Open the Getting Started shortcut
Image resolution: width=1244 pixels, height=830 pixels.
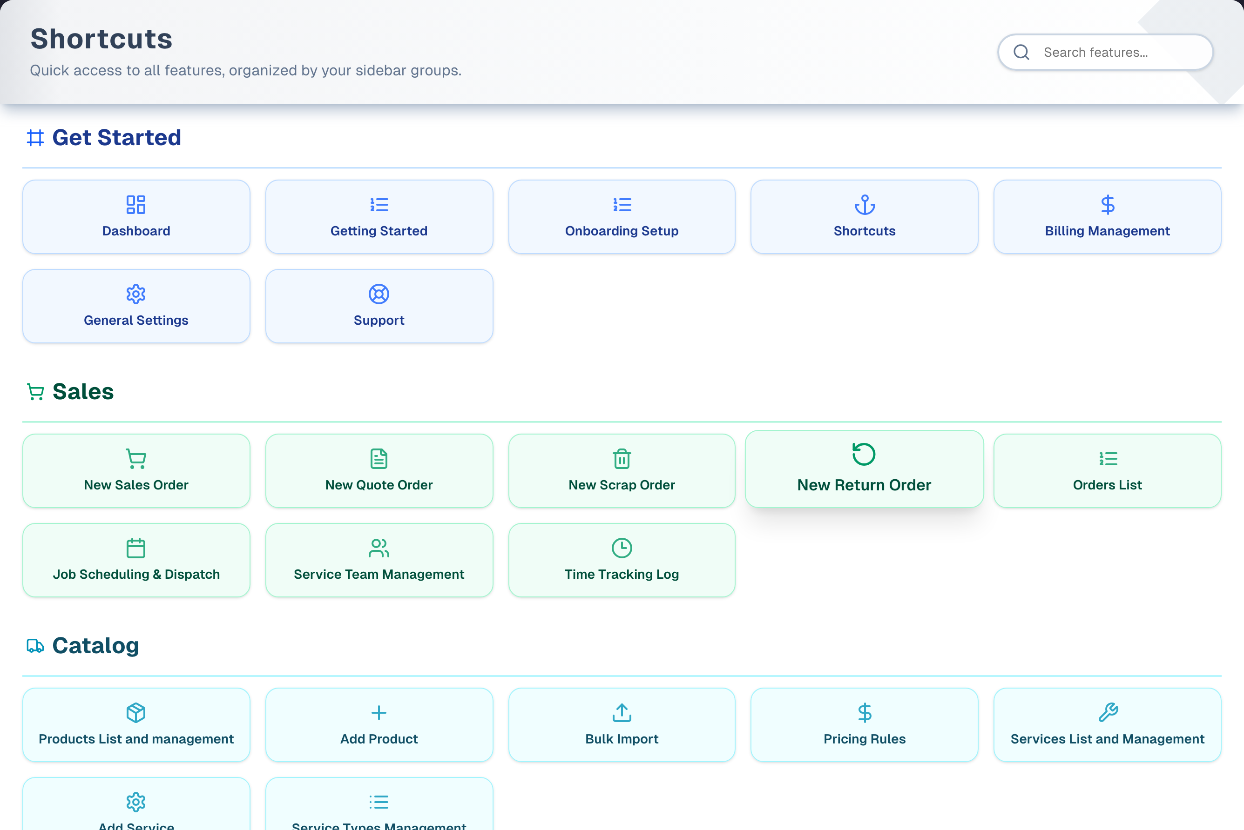pyautogui.click(x=379, y=216)
